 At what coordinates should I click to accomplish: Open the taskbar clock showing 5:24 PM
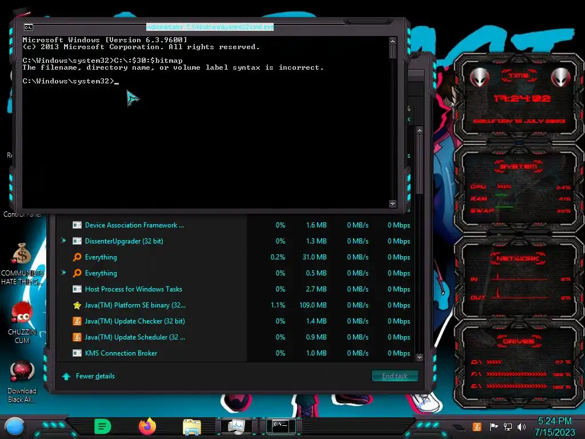[555, 426]
